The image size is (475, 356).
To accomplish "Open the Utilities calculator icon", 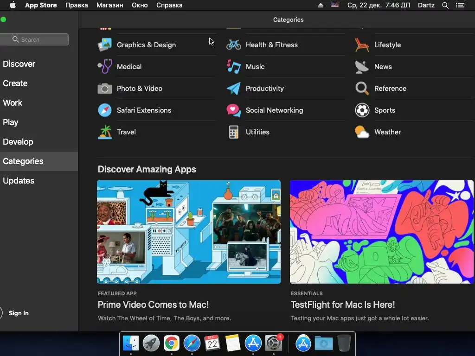I will coord(234,132).
